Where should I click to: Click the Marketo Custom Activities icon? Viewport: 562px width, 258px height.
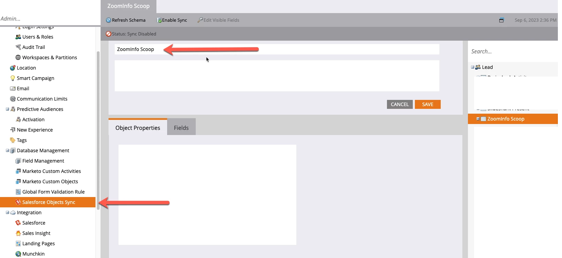tap(18, 171)
